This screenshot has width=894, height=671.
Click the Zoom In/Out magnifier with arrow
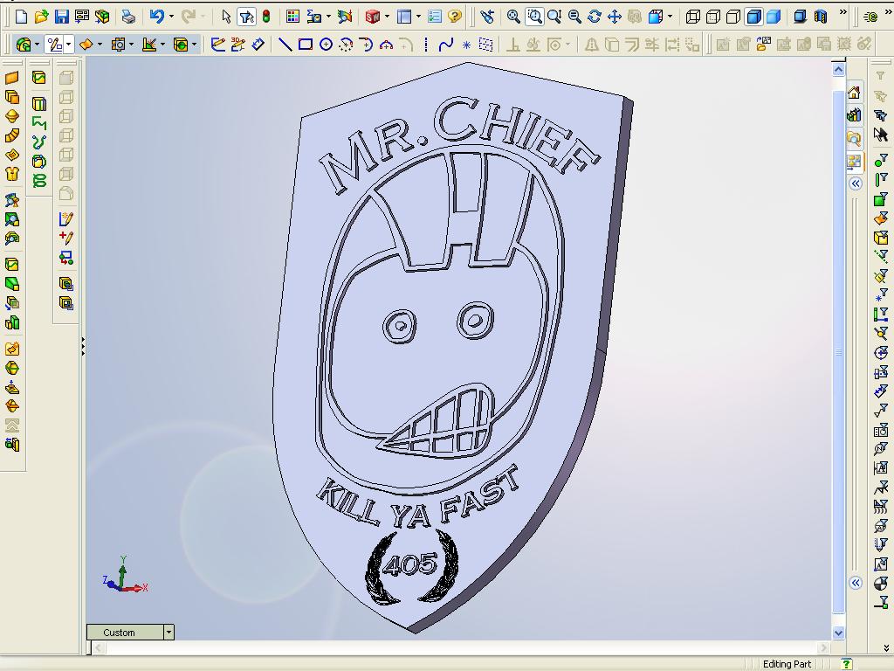tap(554, 17)
